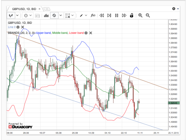Viewport: 186px width, 140px height.
Task: Close the GBP/USD, 1D, BID tab
Action: pyautogui.click(x=39, y=9)
